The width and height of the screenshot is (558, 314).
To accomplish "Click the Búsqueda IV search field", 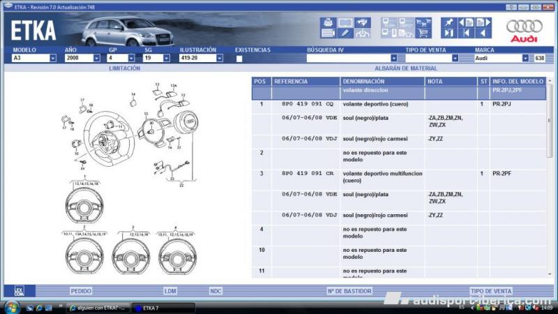I will (x=348, y=58).
